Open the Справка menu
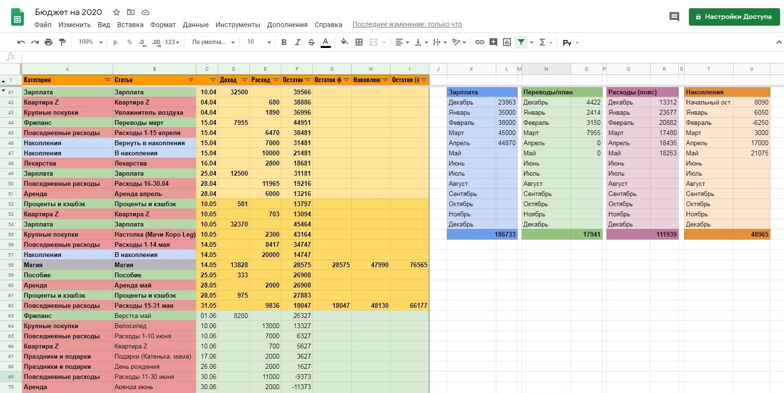Screen dimensions: 784x393 [x=328, y=25]
